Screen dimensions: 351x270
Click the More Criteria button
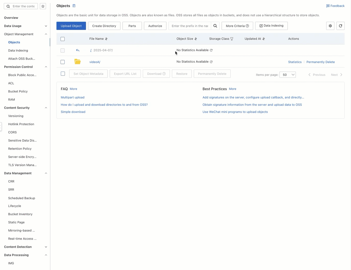(237, 26)
